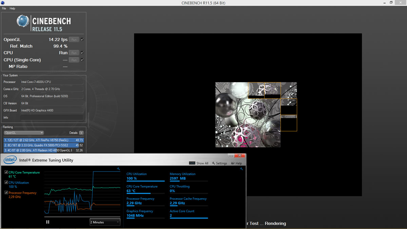Click the Info input field
The height and width of the screenshot is (229, 407).
52,117
